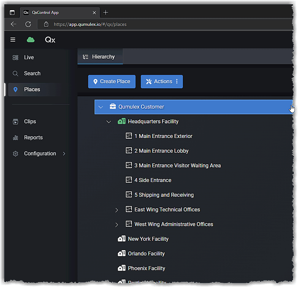The width and height of the screenshot is (298, 287).
Task: Expand East Wing Technical Offices
Action: (x=117, y=210)
